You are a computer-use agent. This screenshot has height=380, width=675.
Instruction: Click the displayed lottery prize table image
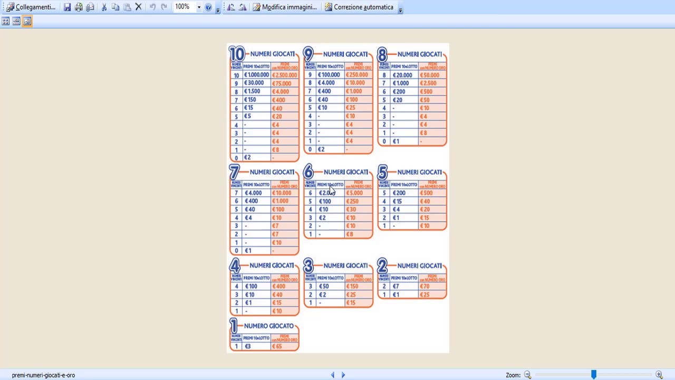[337, 198]
